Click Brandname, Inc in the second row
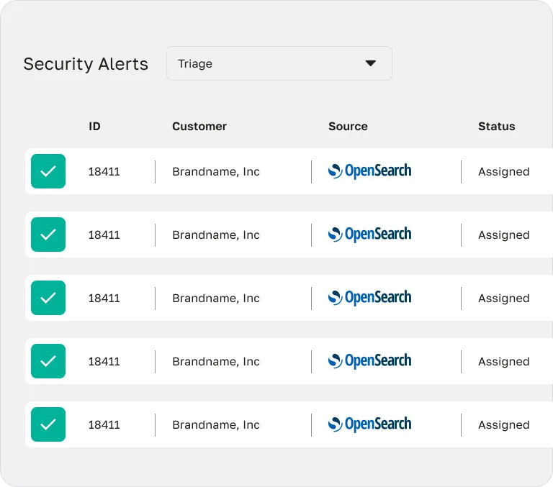The height and width of the screenshot is (487, 553). tap(216, 235)
